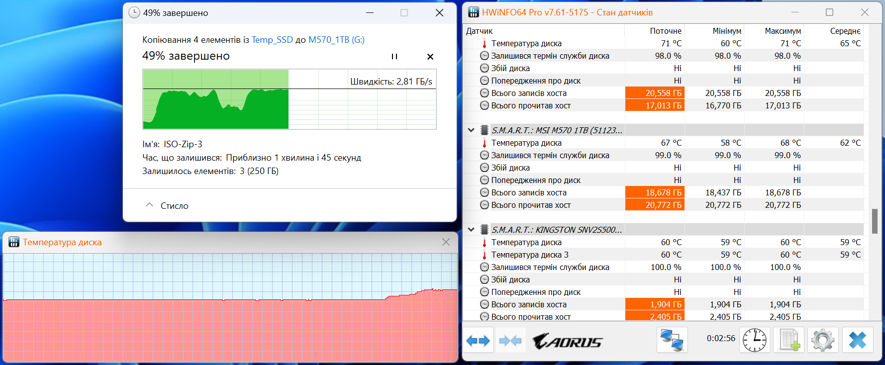The height and width of the screenshot is (365, 885).
Task: Collapse the S.M.A.R.T. MSI M570 1TB group
Action: pyautogui.click(x=471, y=130)
